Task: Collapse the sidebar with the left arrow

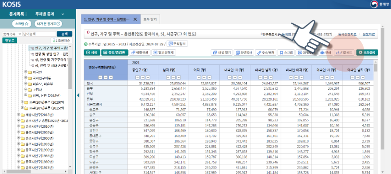Action: 78,95
